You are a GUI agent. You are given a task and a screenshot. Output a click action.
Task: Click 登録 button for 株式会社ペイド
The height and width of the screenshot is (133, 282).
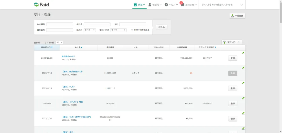(233, 58)
